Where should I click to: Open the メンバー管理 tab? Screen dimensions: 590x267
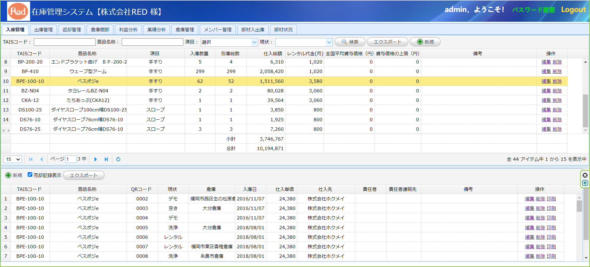pos(218,30)
